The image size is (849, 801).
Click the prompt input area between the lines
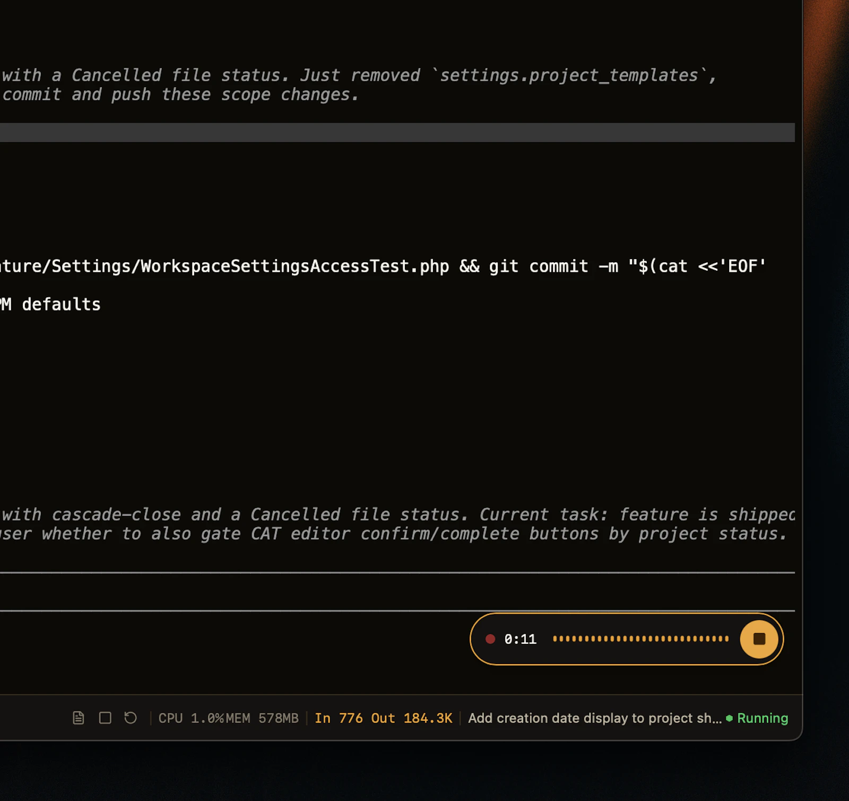(397, 592)
